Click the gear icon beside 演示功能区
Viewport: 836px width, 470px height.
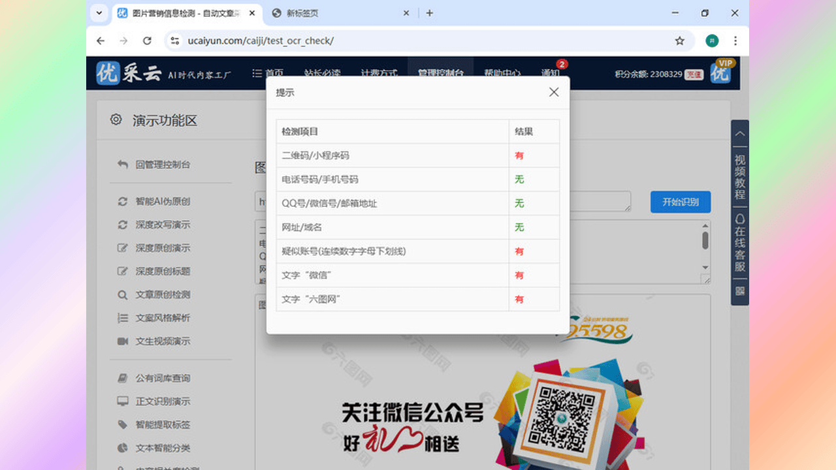(x=116, y=120)
